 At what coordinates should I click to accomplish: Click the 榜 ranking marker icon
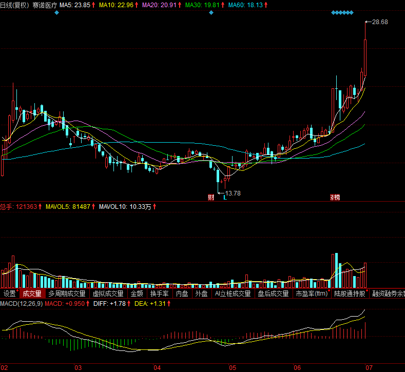(x=335, y=198)
